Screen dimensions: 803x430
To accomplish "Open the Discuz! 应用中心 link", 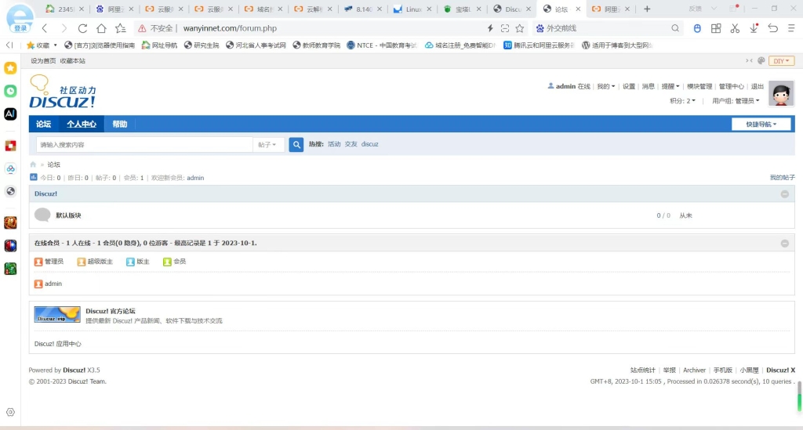I will point(58,344).
